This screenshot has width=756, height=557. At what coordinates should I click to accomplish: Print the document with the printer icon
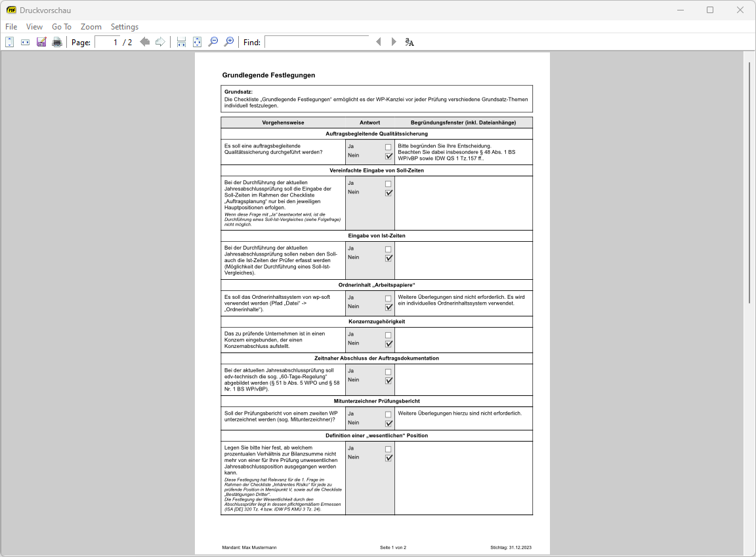57,42
